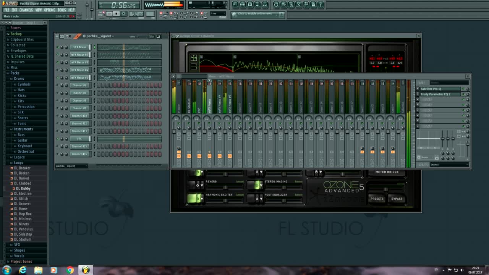Save project with the disk icon
The image size is (489, 275).
[283, 5]
